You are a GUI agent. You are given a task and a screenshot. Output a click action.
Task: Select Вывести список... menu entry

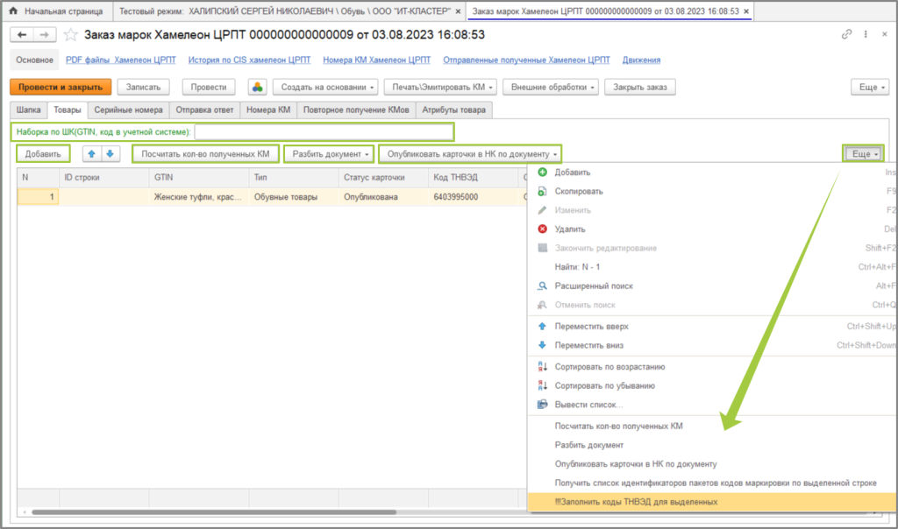click(712, 405)
